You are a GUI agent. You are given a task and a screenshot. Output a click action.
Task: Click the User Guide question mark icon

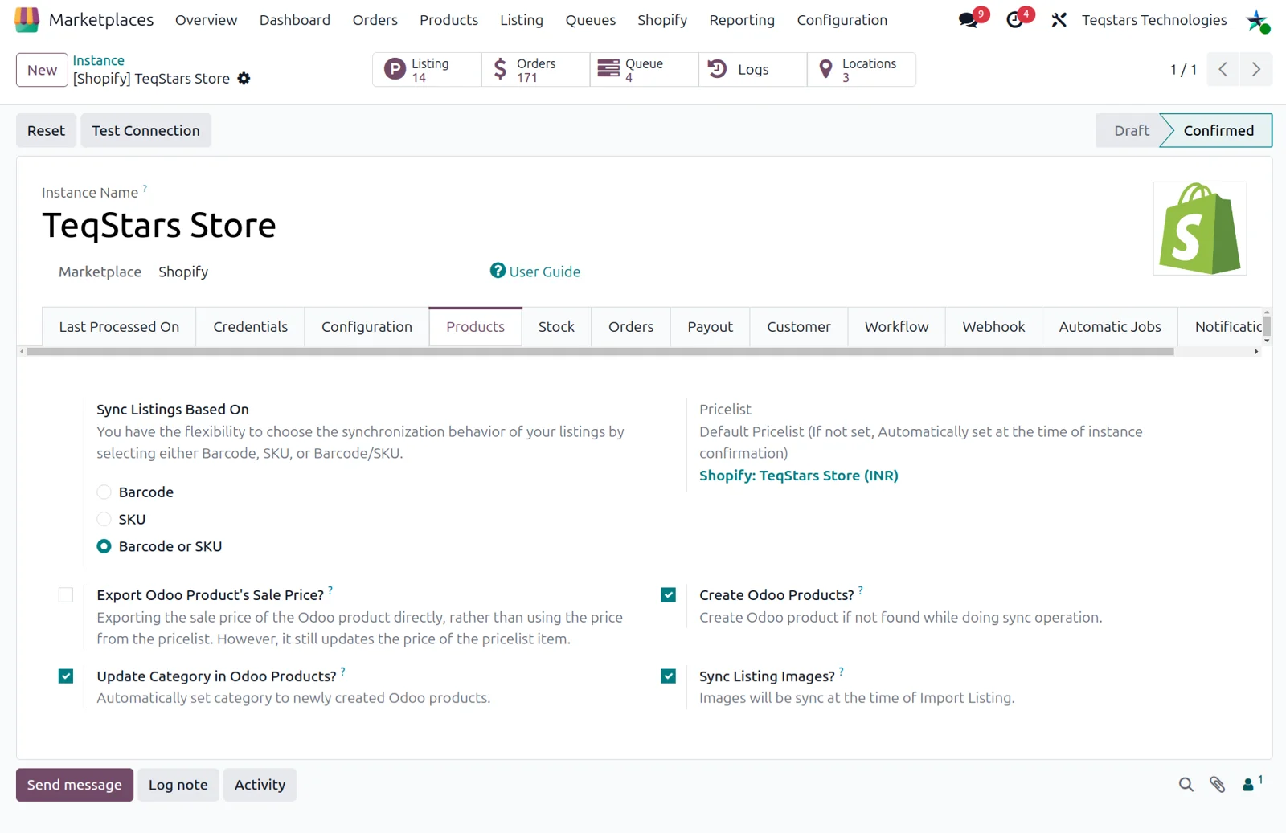click(498, 271)
